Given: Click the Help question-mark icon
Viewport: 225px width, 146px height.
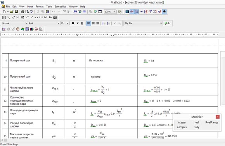Looking at the screenshot, I should [120, 12].
